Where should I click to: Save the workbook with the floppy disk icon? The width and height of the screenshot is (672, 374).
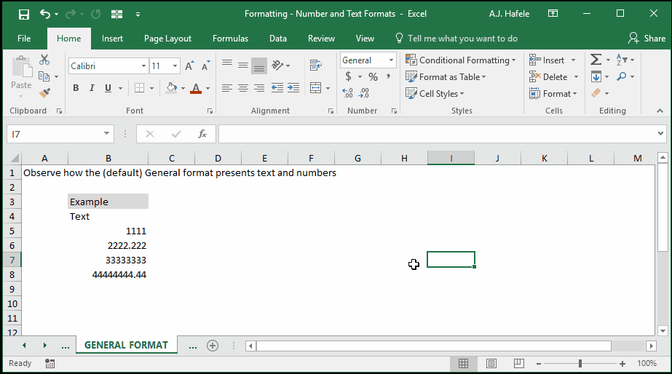tap(23, 14)
